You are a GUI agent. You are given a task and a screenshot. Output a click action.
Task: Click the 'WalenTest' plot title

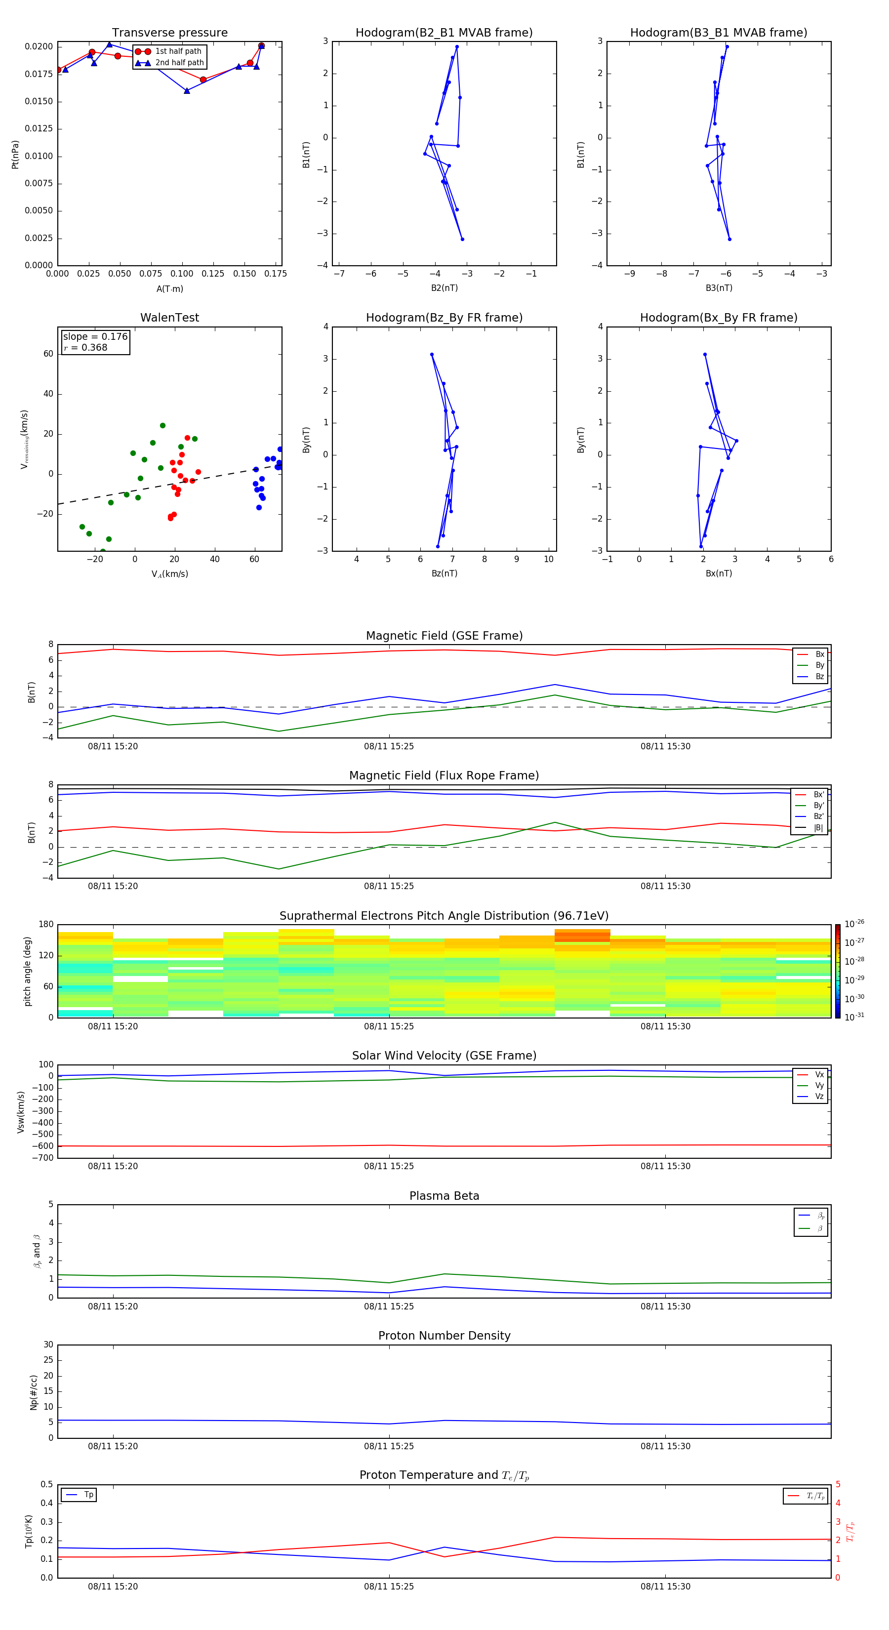pos(169,318)
